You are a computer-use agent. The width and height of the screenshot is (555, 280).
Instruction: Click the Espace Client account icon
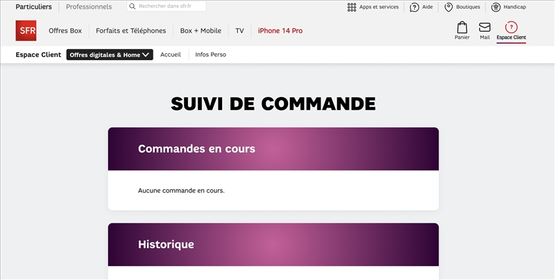[511, 28]
